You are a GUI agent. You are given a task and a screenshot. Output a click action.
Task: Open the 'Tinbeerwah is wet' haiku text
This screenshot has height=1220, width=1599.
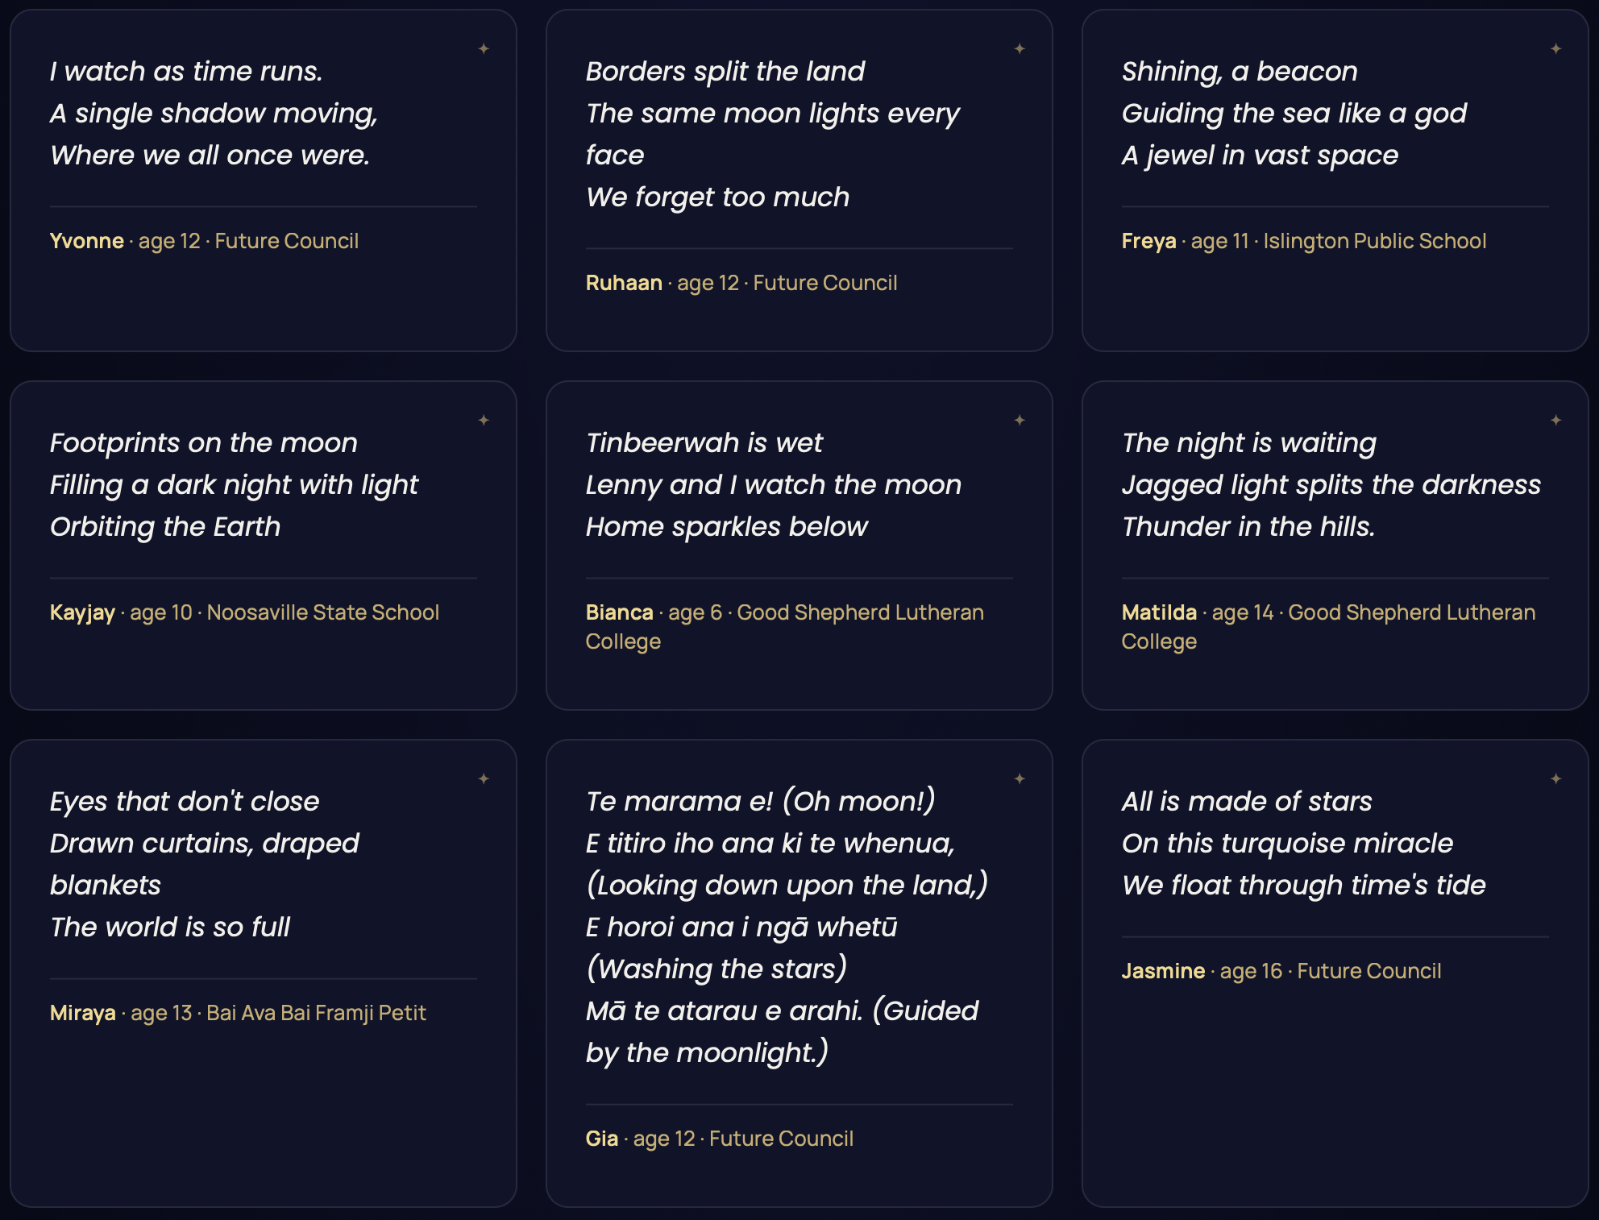[x=774, y=484]
